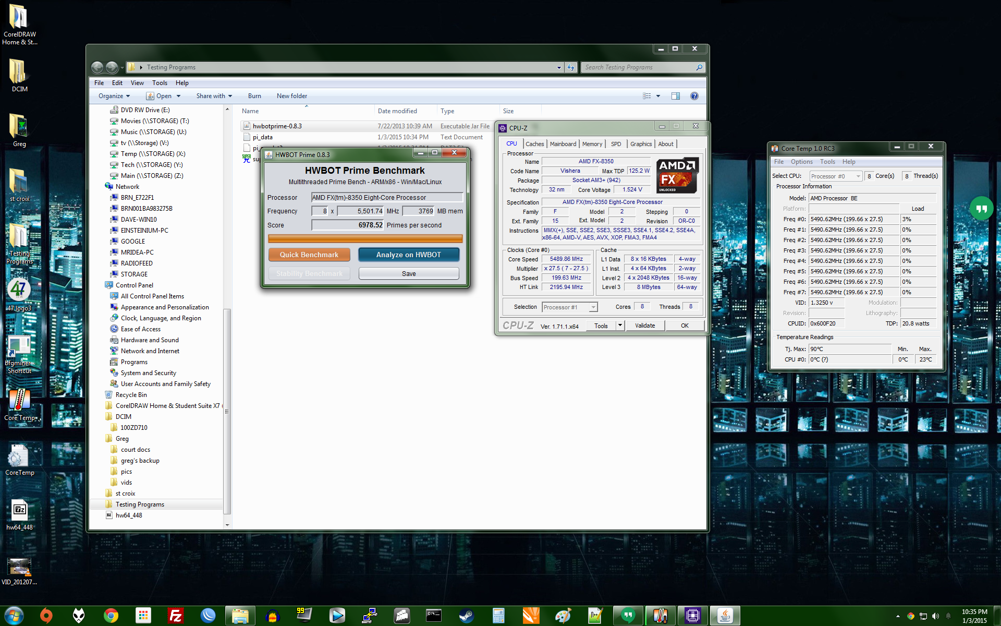The height and width of the screenshot is (626, 1001).
Task: Open Explorer help question mark icon
Action: pyautogui.click(x=694, y=96)
